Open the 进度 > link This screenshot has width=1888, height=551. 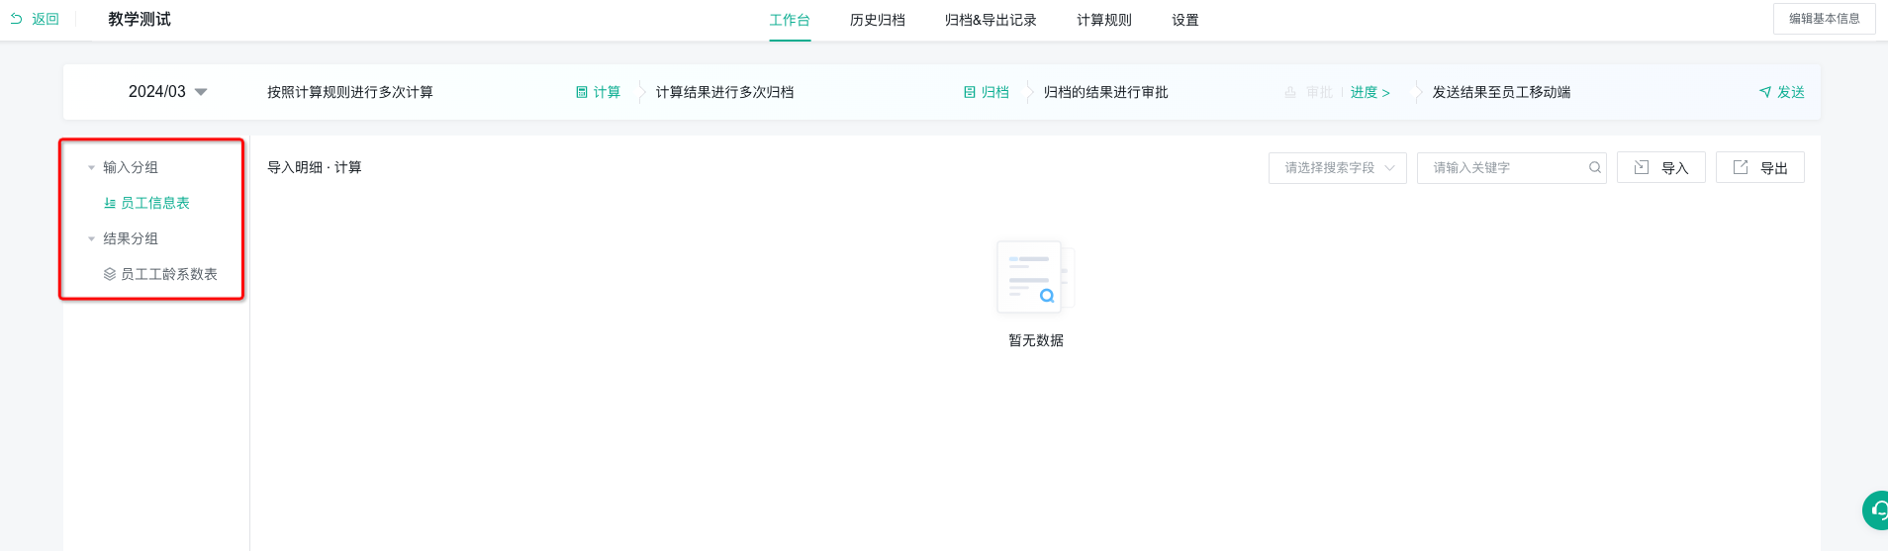[x=1370, y=92]
